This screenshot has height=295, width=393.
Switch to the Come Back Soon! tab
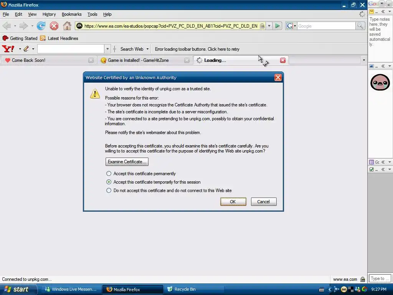48,60
